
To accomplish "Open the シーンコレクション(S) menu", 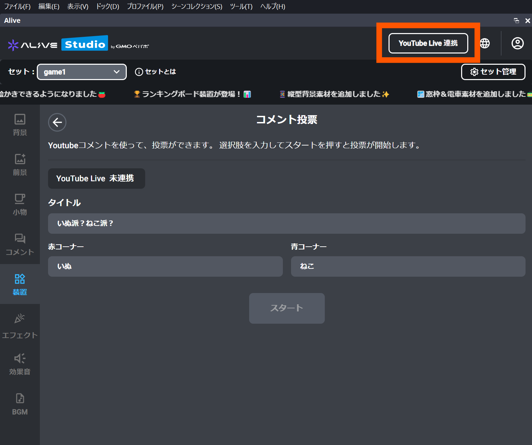I will [x=197, y=6].
